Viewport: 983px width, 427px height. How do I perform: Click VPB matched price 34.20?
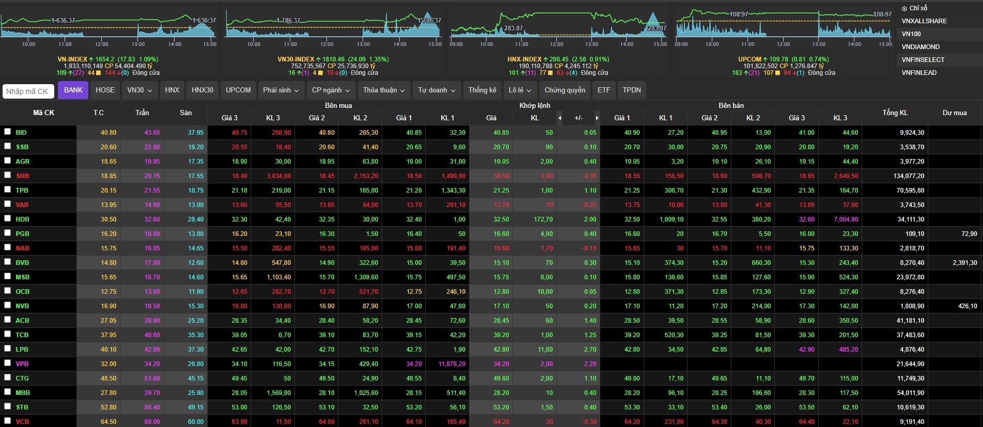pos(501,364)
